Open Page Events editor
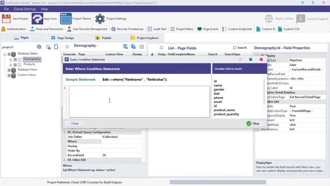The height and width of the screenshot is (186, 330). tap(208, 29)
